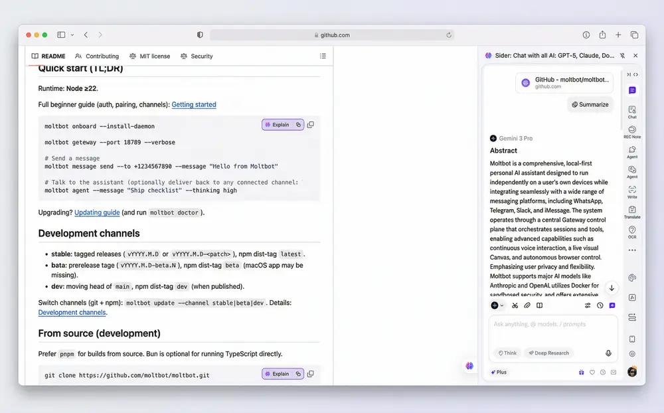
Task: Open the Write tool in Sider sidebar
Action: (632, 192)
